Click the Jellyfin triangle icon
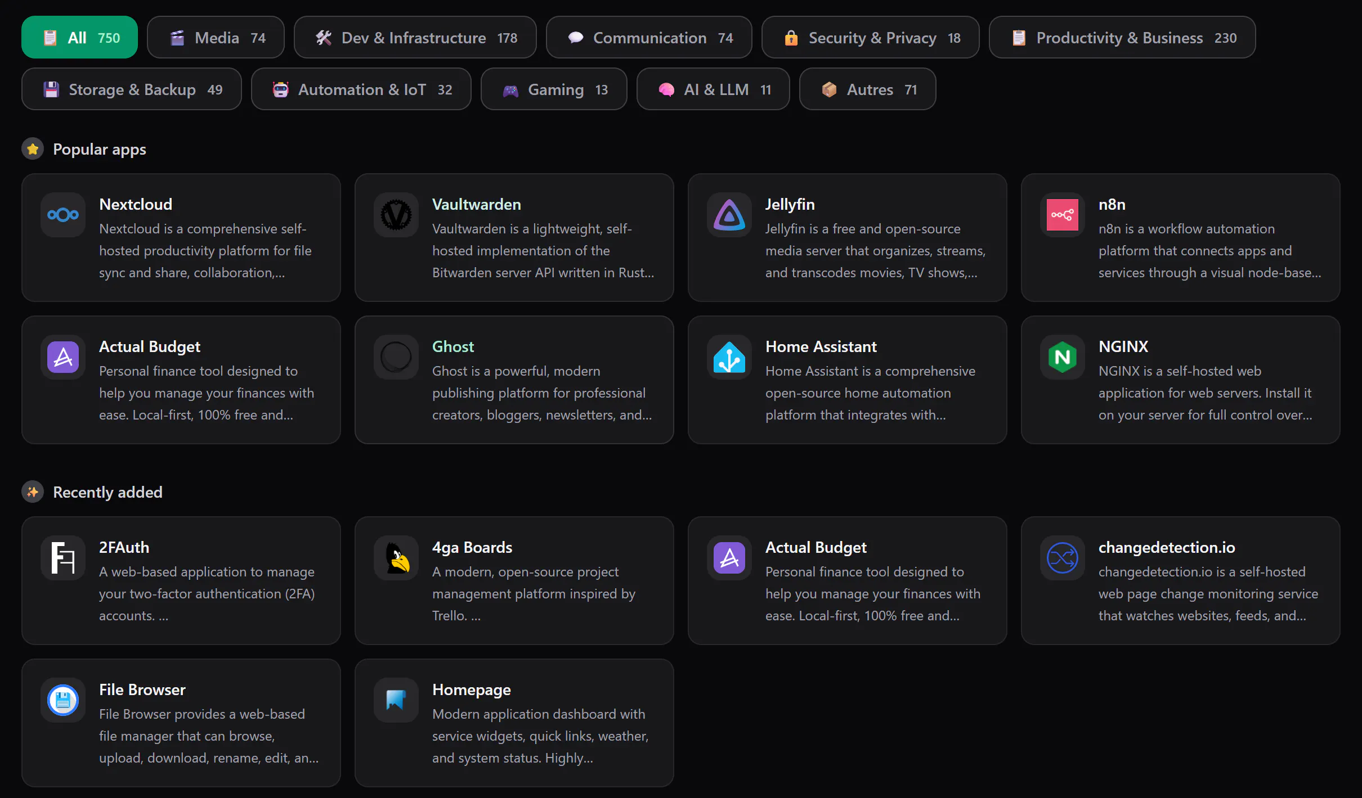Image resolution: width=1362 pixels, height=798 pixels. [x=729, y=215]
